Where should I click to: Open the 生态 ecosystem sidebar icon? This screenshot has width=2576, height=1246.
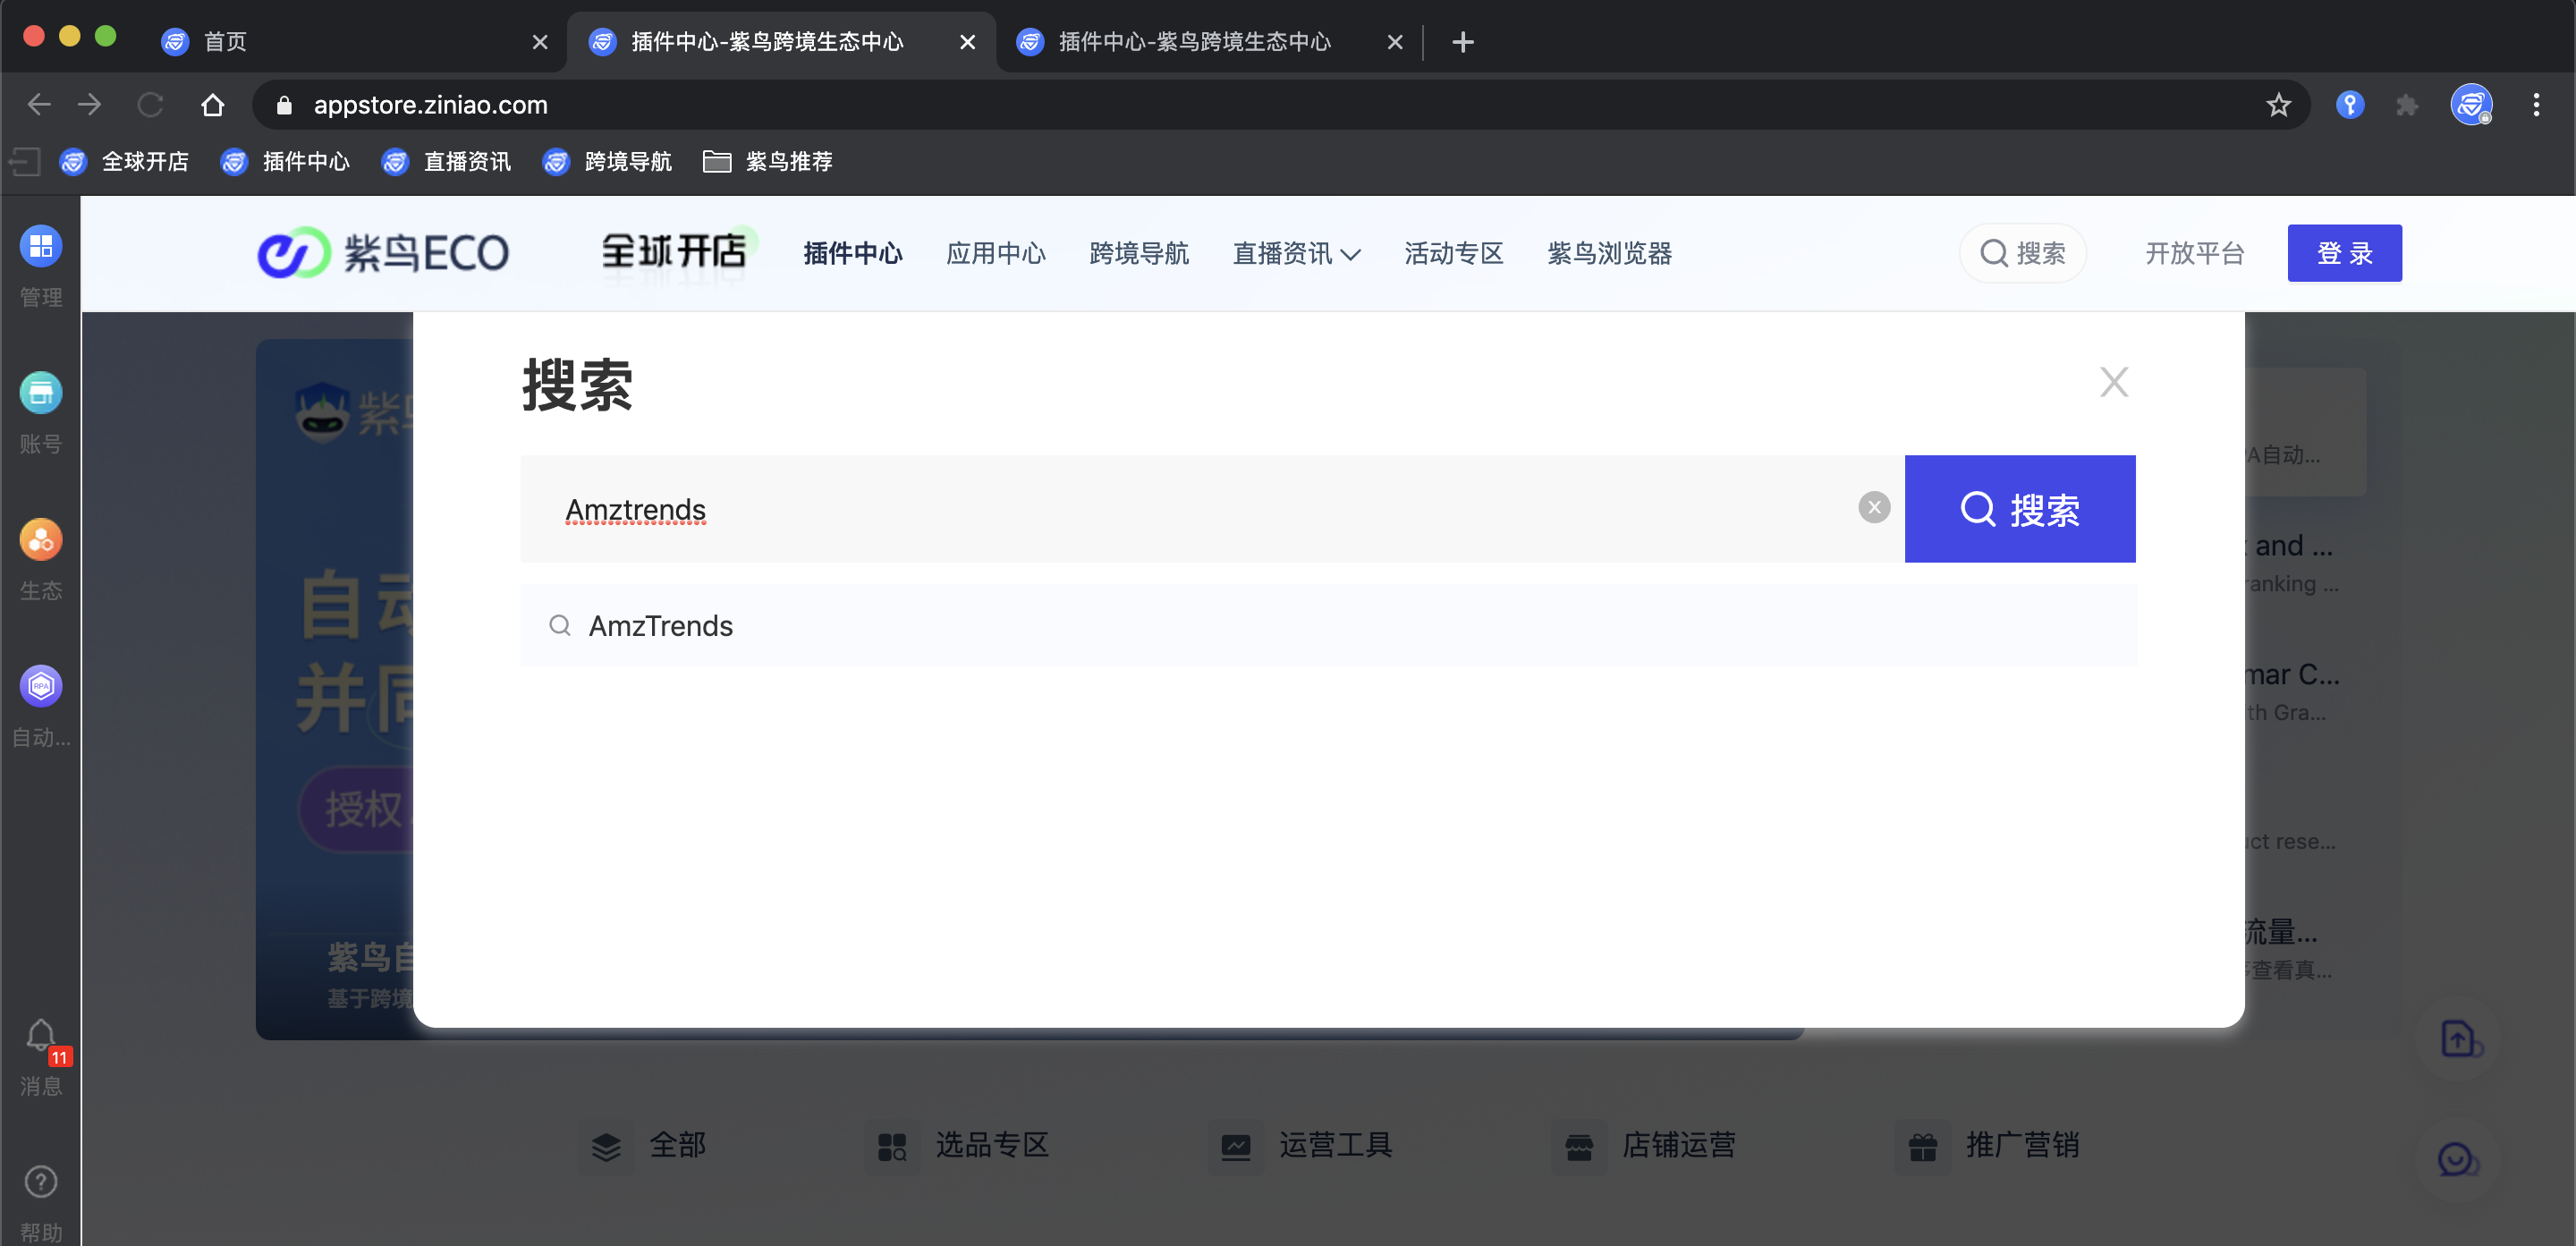coord(41,540)
